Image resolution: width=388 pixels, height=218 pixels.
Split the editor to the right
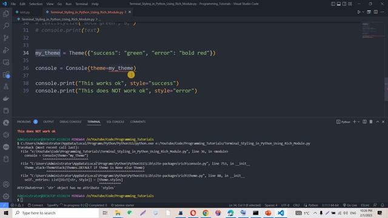point(376,12)
